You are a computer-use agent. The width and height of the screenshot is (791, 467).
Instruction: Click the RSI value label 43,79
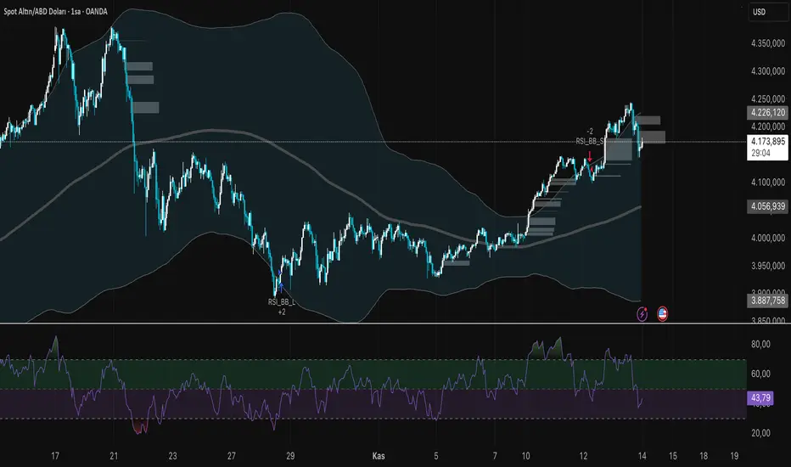tap(760, 398)
